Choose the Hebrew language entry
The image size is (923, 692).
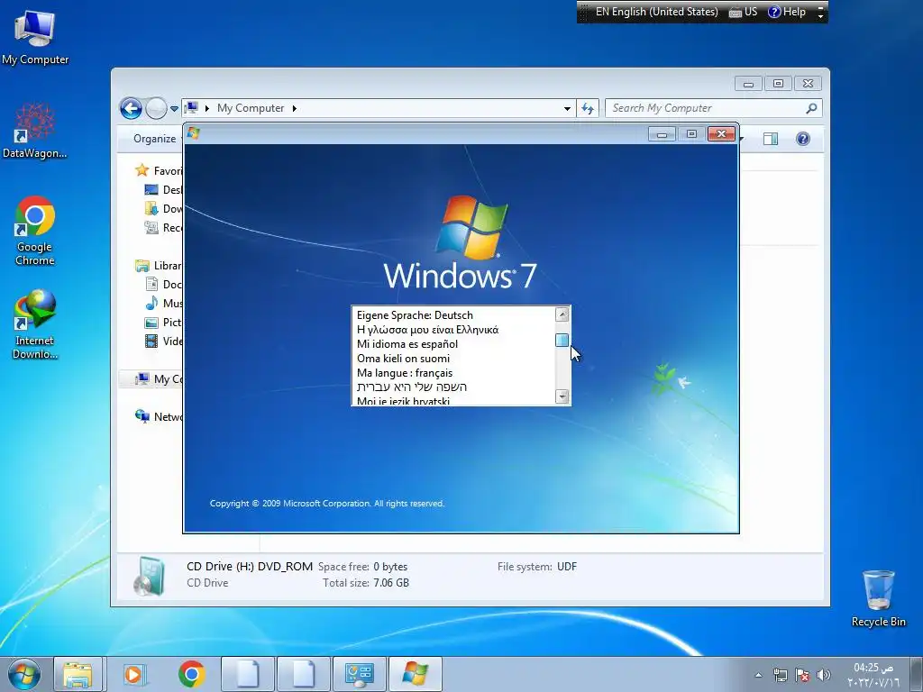411,387
